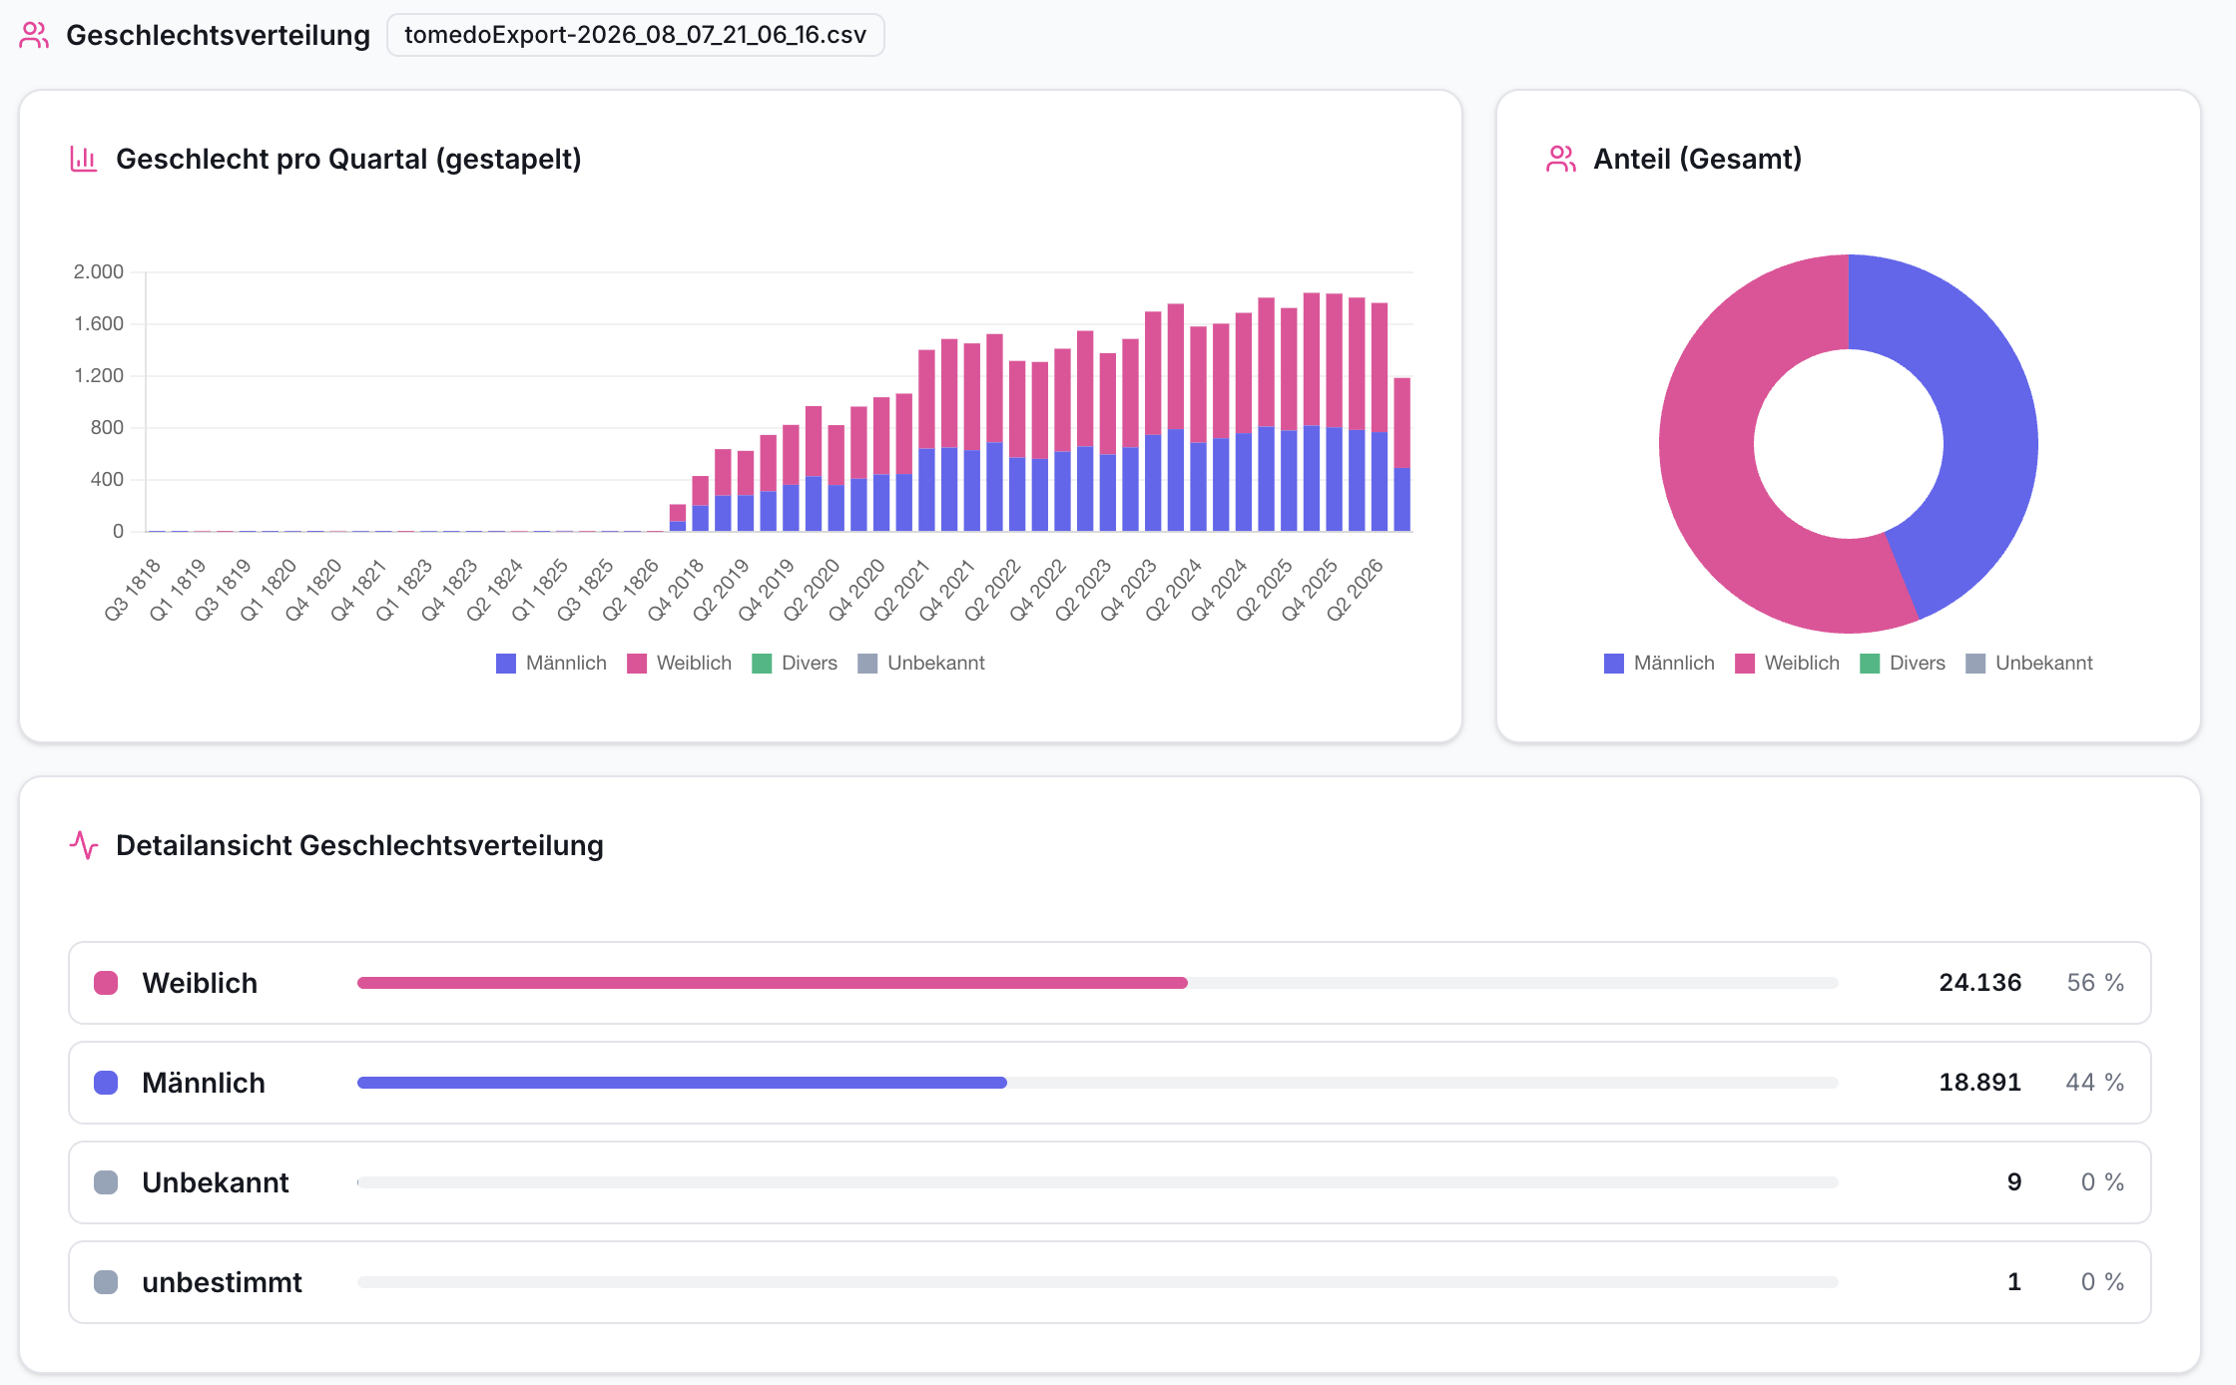Click the Q4 2023 x-axis label
Screen dimensions: 2236x1385
[1128, 590]
